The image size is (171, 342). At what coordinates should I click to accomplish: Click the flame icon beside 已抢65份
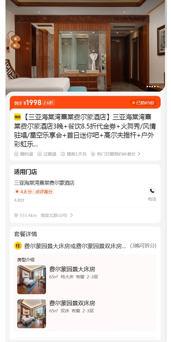click(134, 103)
